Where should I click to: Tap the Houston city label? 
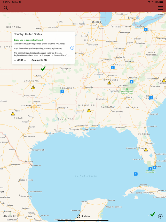(50, 134)
